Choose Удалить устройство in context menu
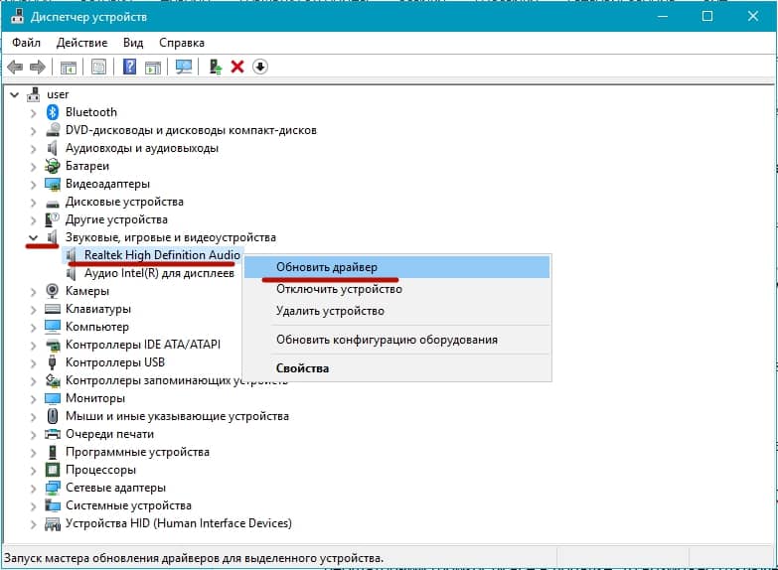The image size is (778, 570). tap(396, 311)
